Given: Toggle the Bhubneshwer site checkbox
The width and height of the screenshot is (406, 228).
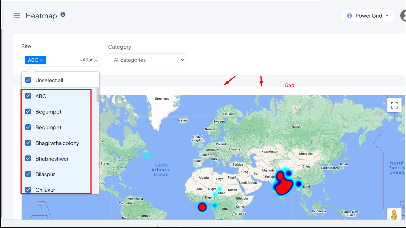Looking at the screenshot, I should 28,159.
